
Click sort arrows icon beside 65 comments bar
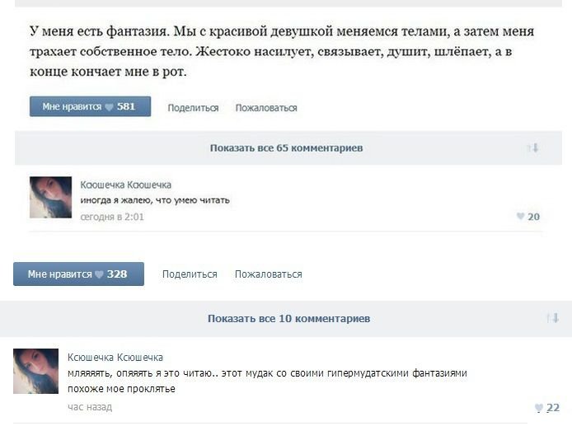coord(532,148)
